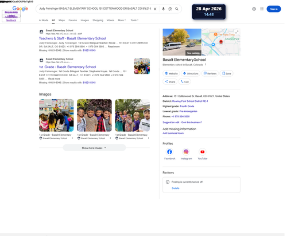This screenshot has height=236, width=287.
Task: Open Teachers & Staff - Basalt Elementary School result
Action: coord(72,38)
